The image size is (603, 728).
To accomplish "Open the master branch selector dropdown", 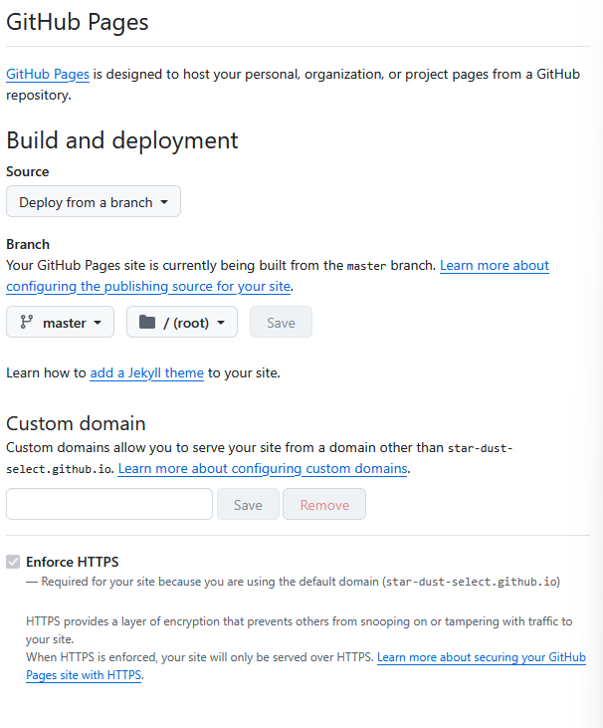I will 60,322.
